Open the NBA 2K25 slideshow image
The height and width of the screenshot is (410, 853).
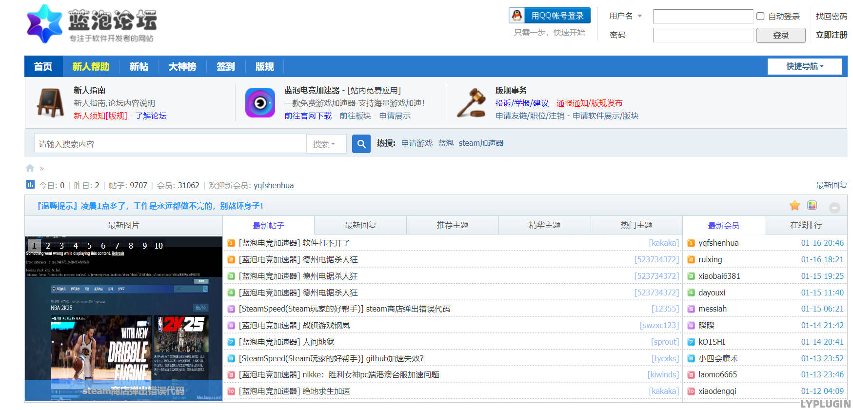point(124,319)
